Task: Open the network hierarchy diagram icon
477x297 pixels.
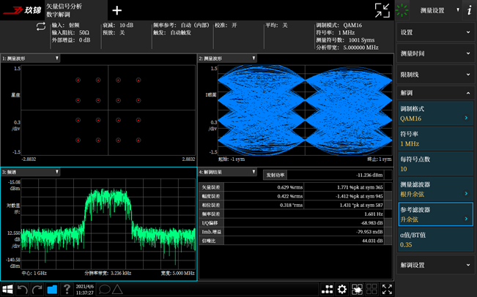Action: pos(327,289)
